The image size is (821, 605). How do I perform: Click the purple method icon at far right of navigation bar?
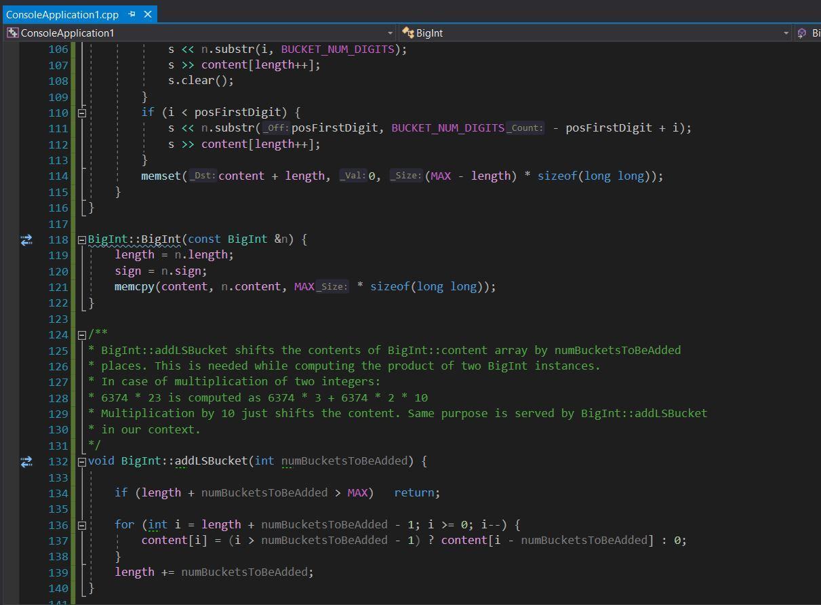pyautogui.click(x=803, y=32)
